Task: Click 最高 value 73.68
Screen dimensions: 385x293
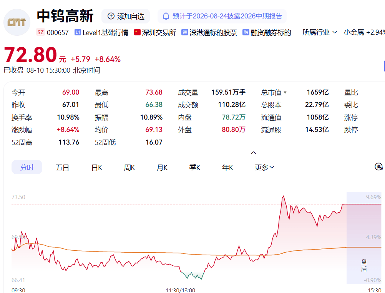Action: [154, 92]
